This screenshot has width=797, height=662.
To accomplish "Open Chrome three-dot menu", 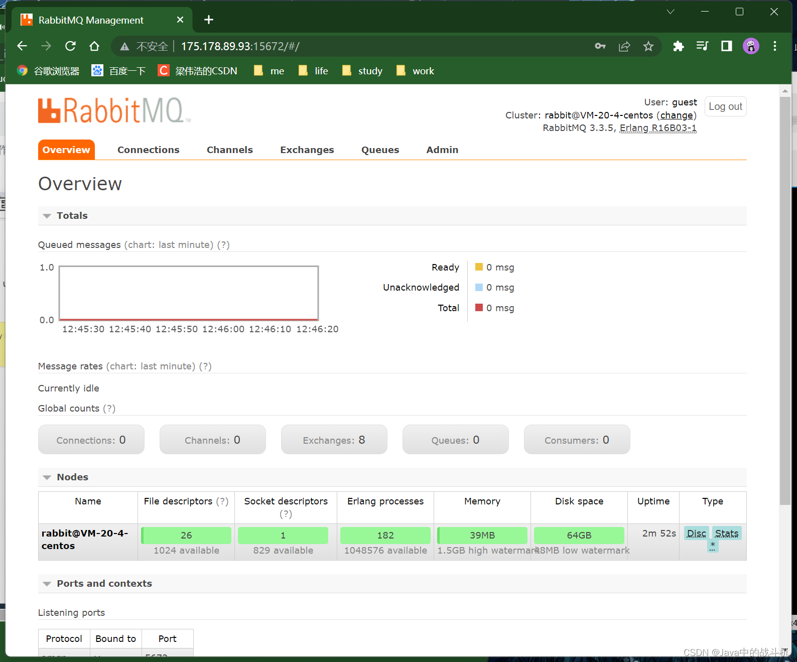I will coord(775,46).
